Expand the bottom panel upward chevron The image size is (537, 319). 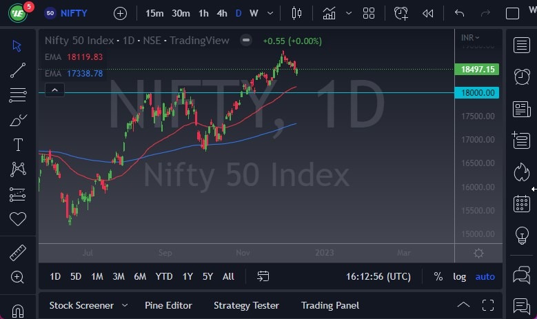click(x=463, y=305)
